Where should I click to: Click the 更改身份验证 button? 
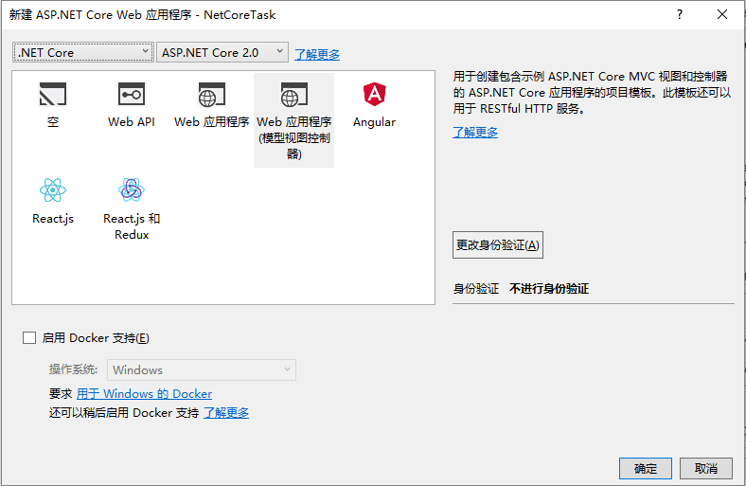(498, 244)
